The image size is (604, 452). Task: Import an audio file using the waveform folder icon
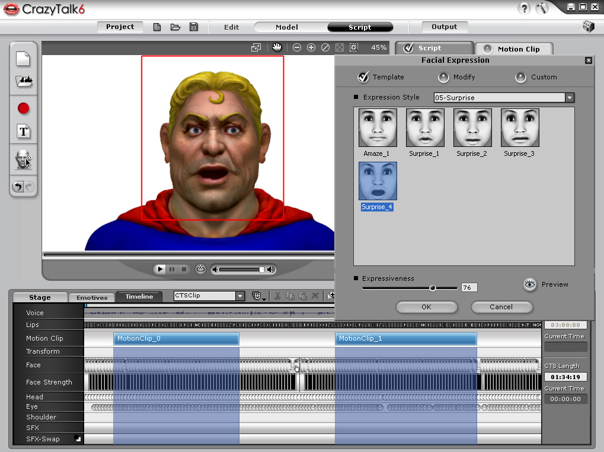24,81
